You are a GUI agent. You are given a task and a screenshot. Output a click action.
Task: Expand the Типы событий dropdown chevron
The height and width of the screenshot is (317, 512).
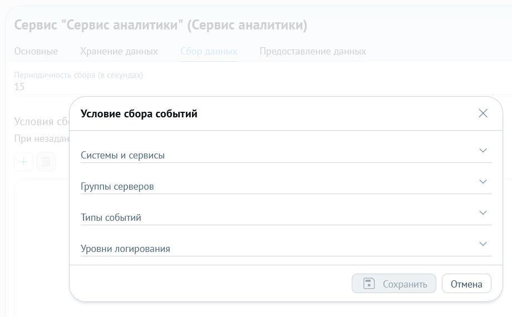pyautogui.click(x=483, y=213)
